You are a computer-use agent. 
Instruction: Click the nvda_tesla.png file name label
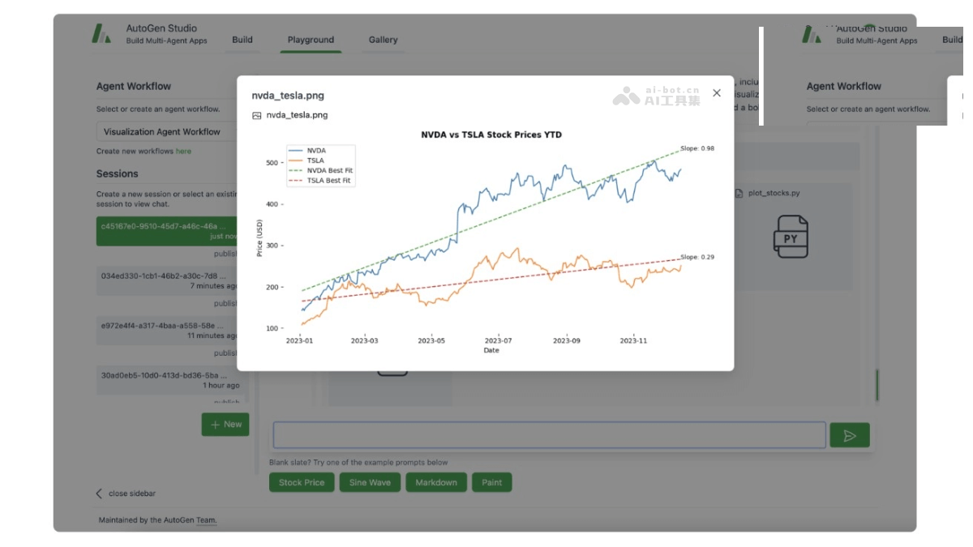point(298,115)
